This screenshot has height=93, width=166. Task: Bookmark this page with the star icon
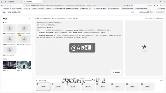pyautogui.click(x=132, y=5)
